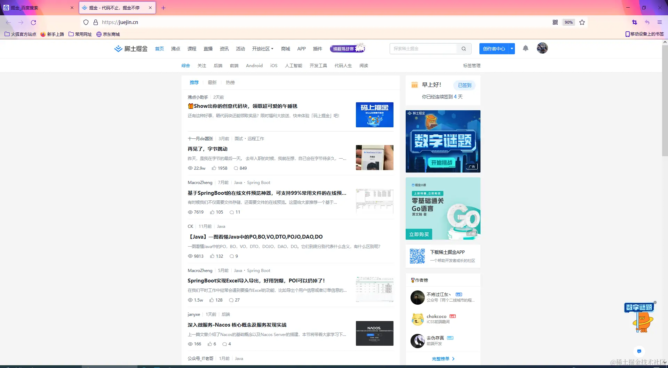Open the Firefox hamburger menu
Viewport: 668px width, 368px height.
(660, 22)
